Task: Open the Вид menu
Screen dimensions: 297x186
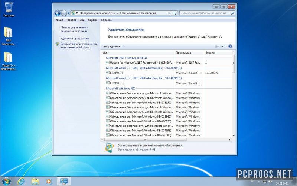Action: click(x=82, y=20)
